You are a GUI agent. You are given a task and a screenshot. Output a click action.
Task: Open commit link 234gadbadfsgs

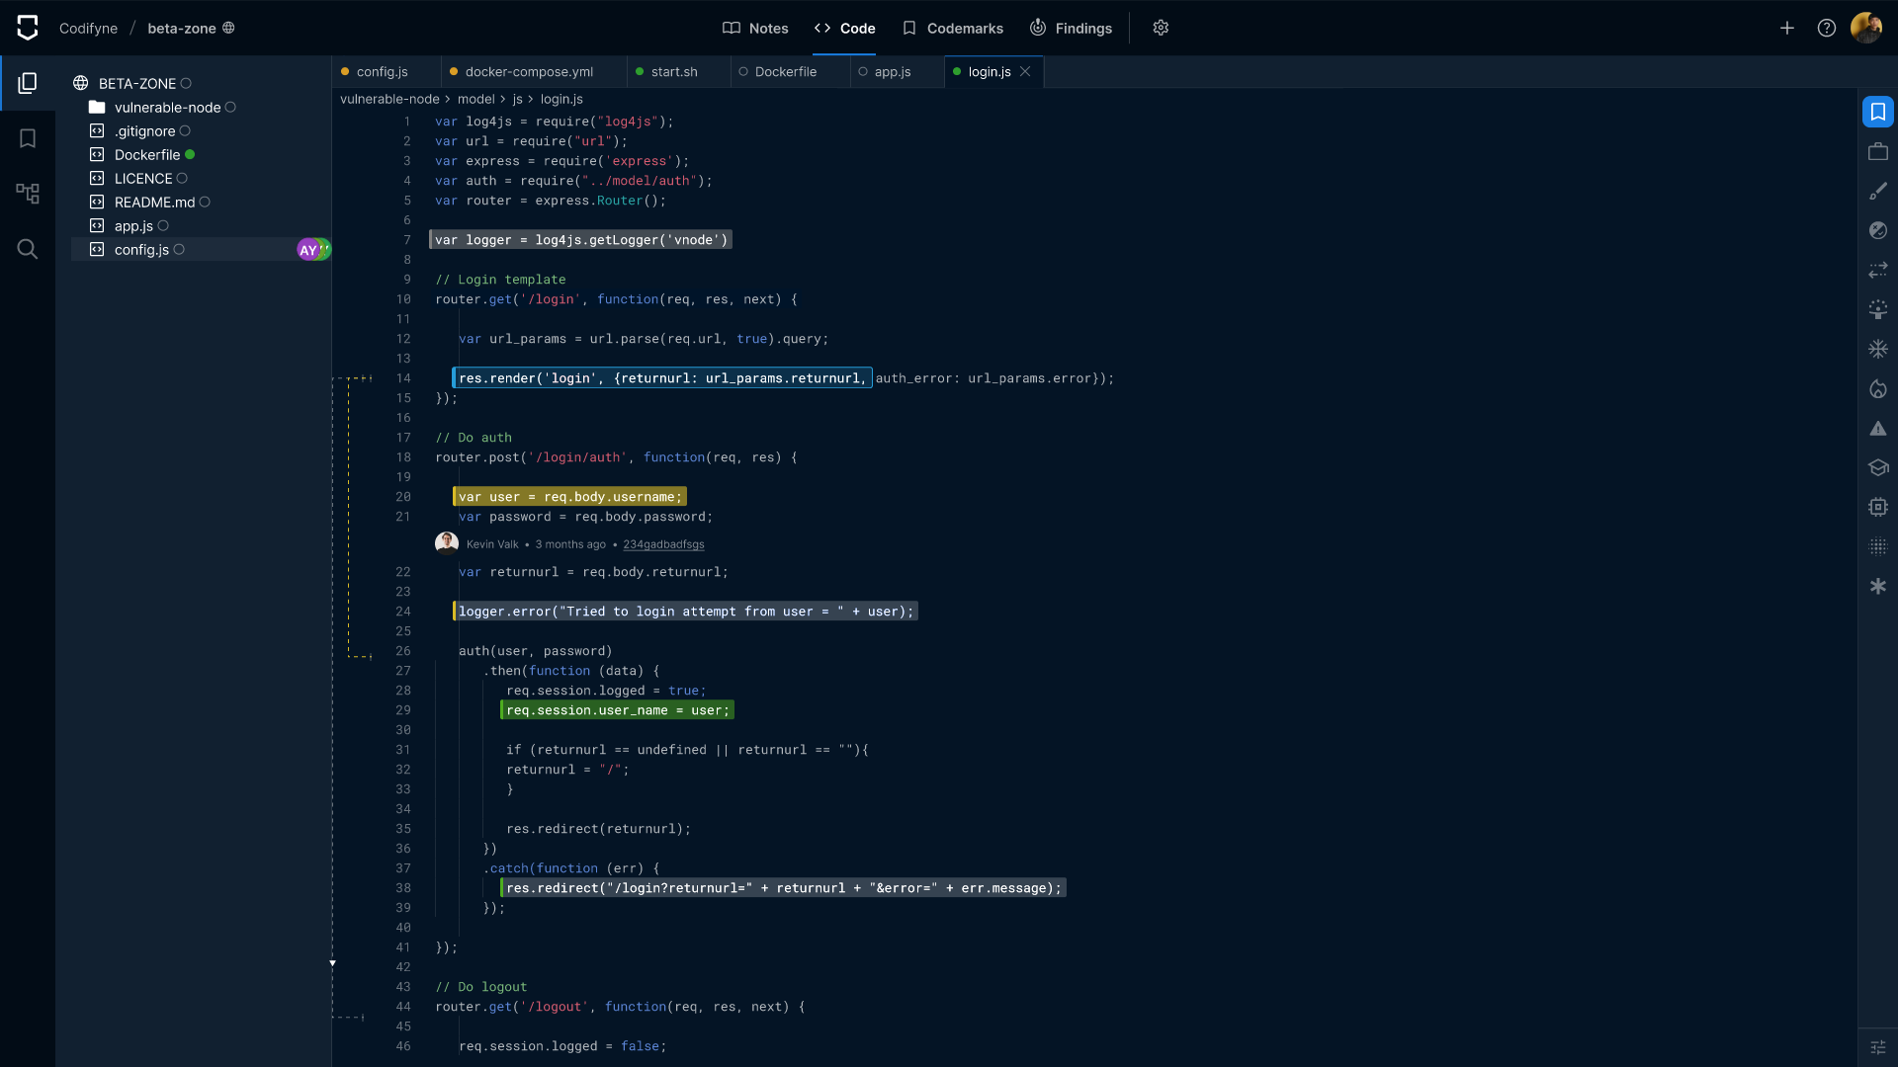[663, 544]
